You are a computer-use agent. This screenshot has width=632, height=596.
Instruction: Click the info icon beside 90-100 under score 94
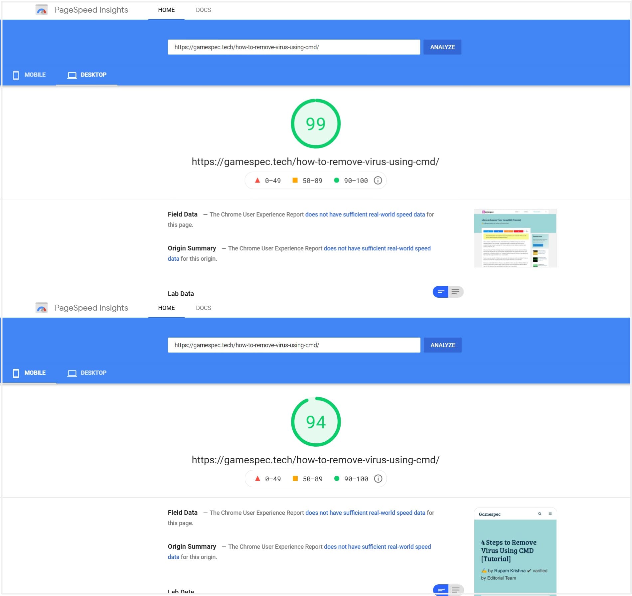pos(378,479)
